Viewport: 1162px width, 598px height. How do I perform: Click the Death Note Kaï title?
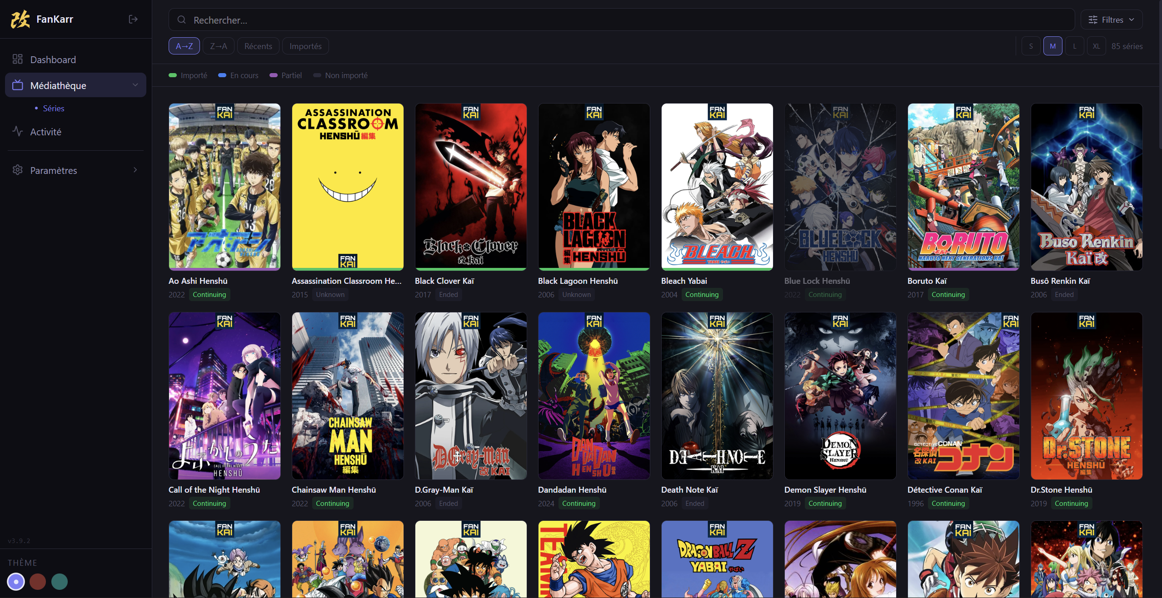click(689, 489)
